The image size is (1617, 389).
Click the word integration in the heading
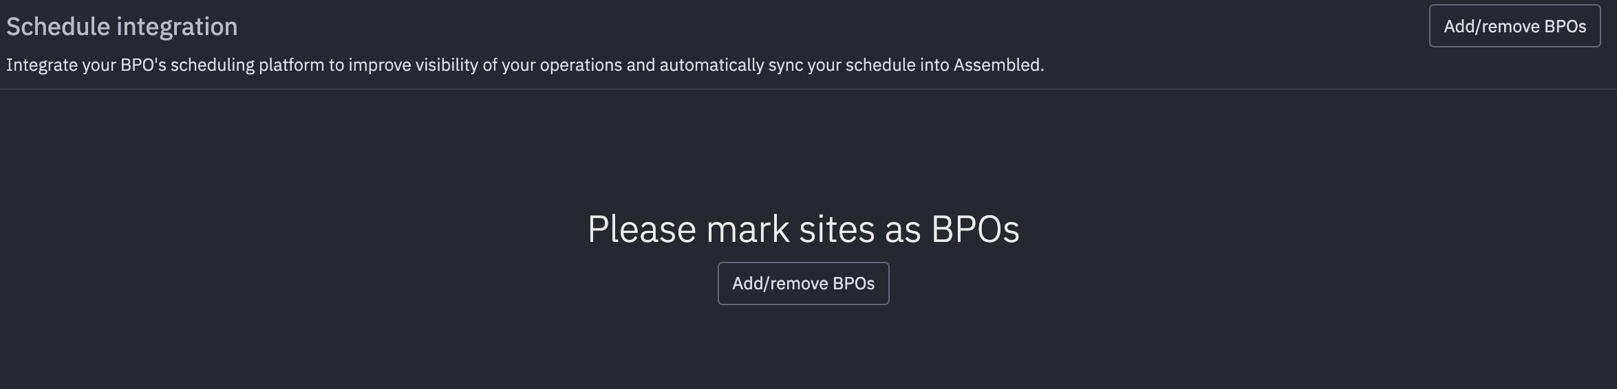point(177,27)
